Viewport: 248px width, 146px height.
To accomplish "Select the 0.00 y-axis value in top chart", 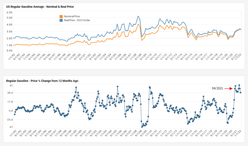I will coord(9,51).
